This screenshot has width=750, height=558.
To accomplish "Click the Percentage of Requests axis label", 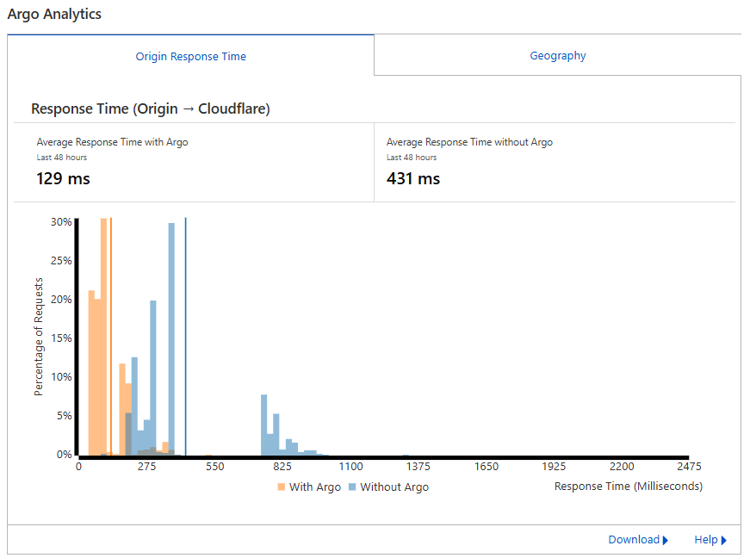I will [x=38, y=337].
